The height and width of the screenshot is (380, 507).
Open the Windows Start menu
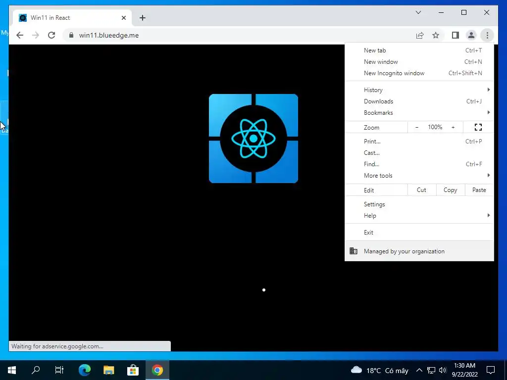12,370
